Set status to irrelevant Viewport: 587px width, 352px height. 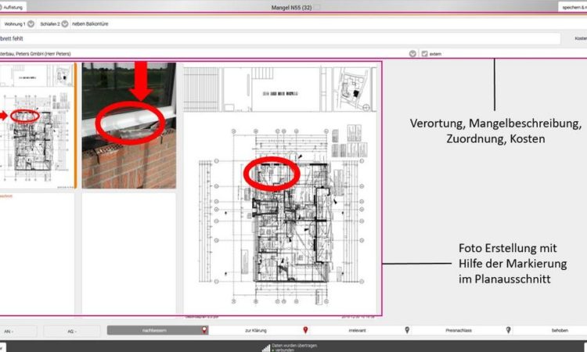pyautogui.click(x=357, y=330)
